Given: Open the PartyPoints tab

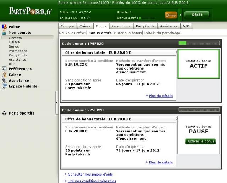Looking at the screenshot, I should 145,26.
